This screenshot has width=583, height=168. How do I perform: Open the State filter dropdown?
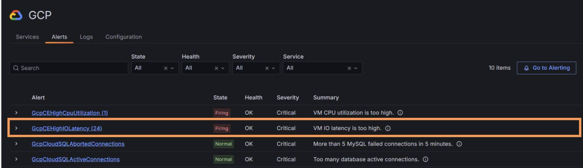tap(172, 68)
